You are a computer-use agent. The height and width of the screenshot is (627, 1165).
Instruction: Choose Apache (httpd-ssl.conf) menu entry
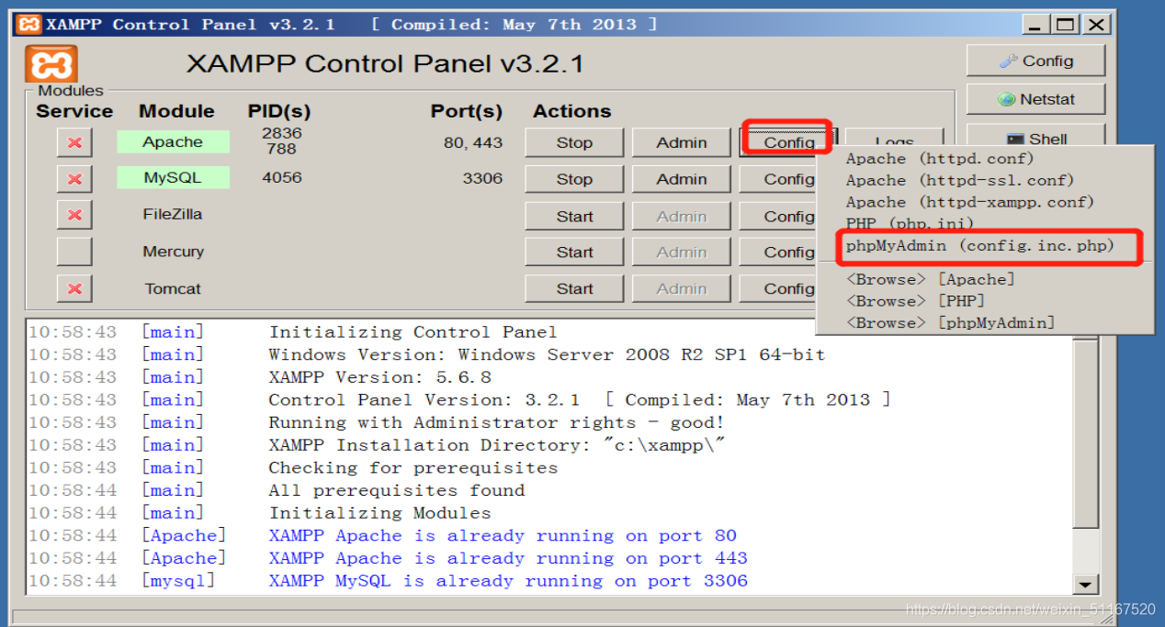959,180
